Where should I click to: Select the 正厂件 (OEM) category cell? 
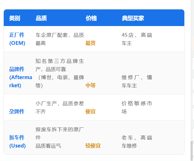[x=17, y=39]
